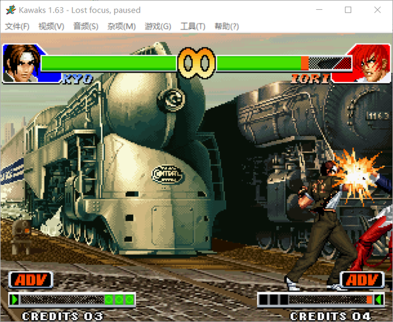Click the infinity round timer
393x322 pixels.
pos(196,63)
